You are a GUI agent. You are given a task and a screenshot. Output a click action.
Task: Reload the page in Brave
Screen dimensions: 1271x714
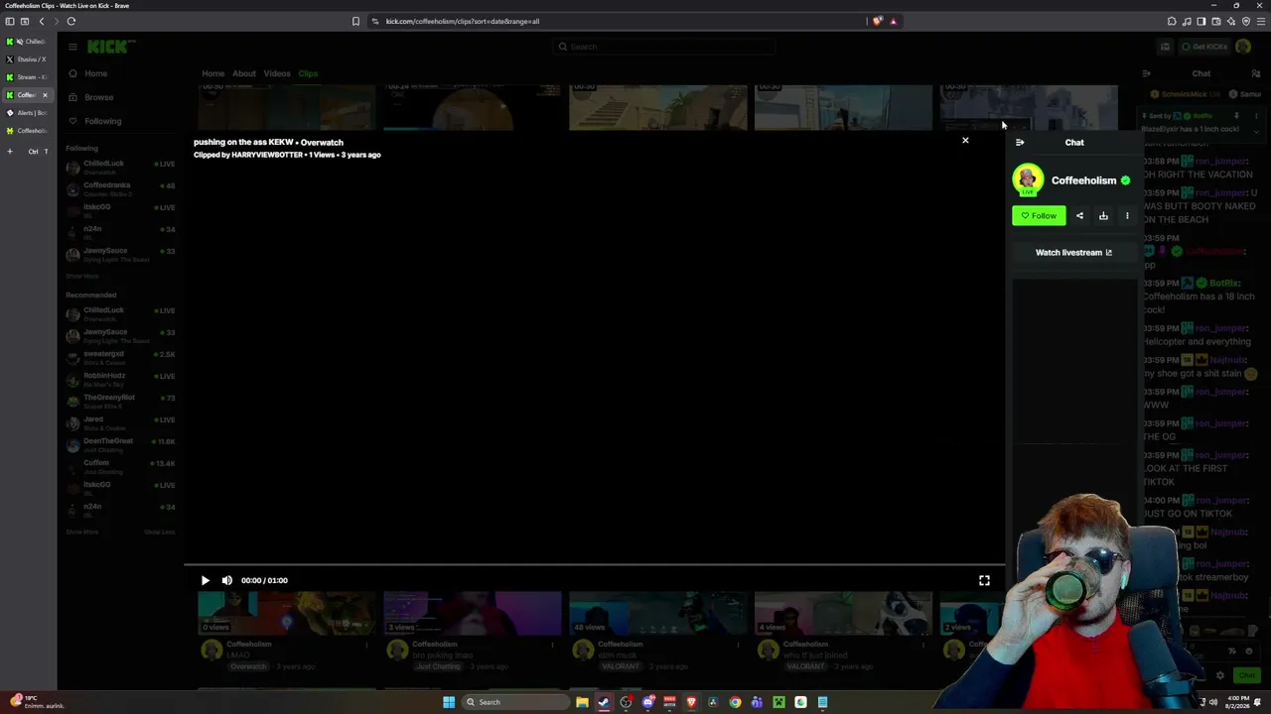coord(71,21)
